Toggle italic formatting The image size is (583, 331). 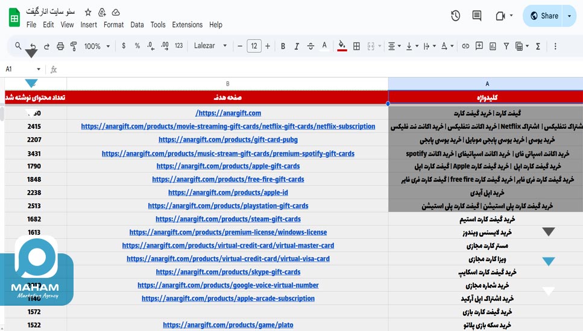tap(297, 46)
